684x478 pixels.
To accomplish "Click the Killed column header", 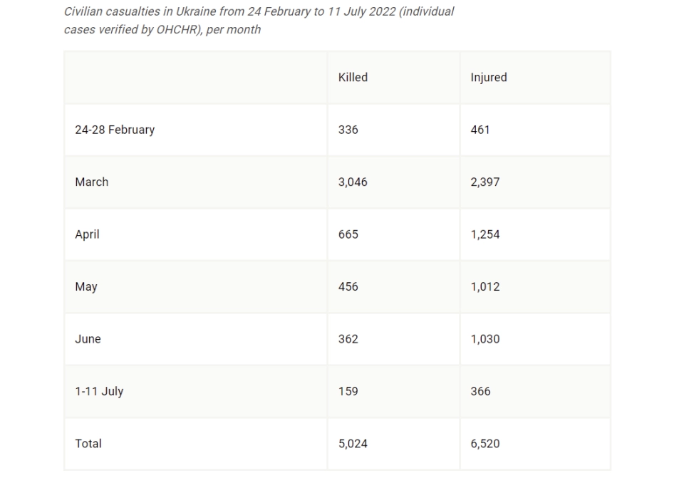I will (x=353, y=77).
